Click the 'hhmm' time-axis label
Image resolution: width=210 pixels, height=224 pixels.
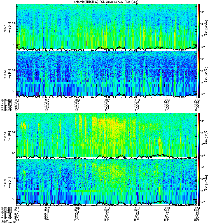click(4, 220)
